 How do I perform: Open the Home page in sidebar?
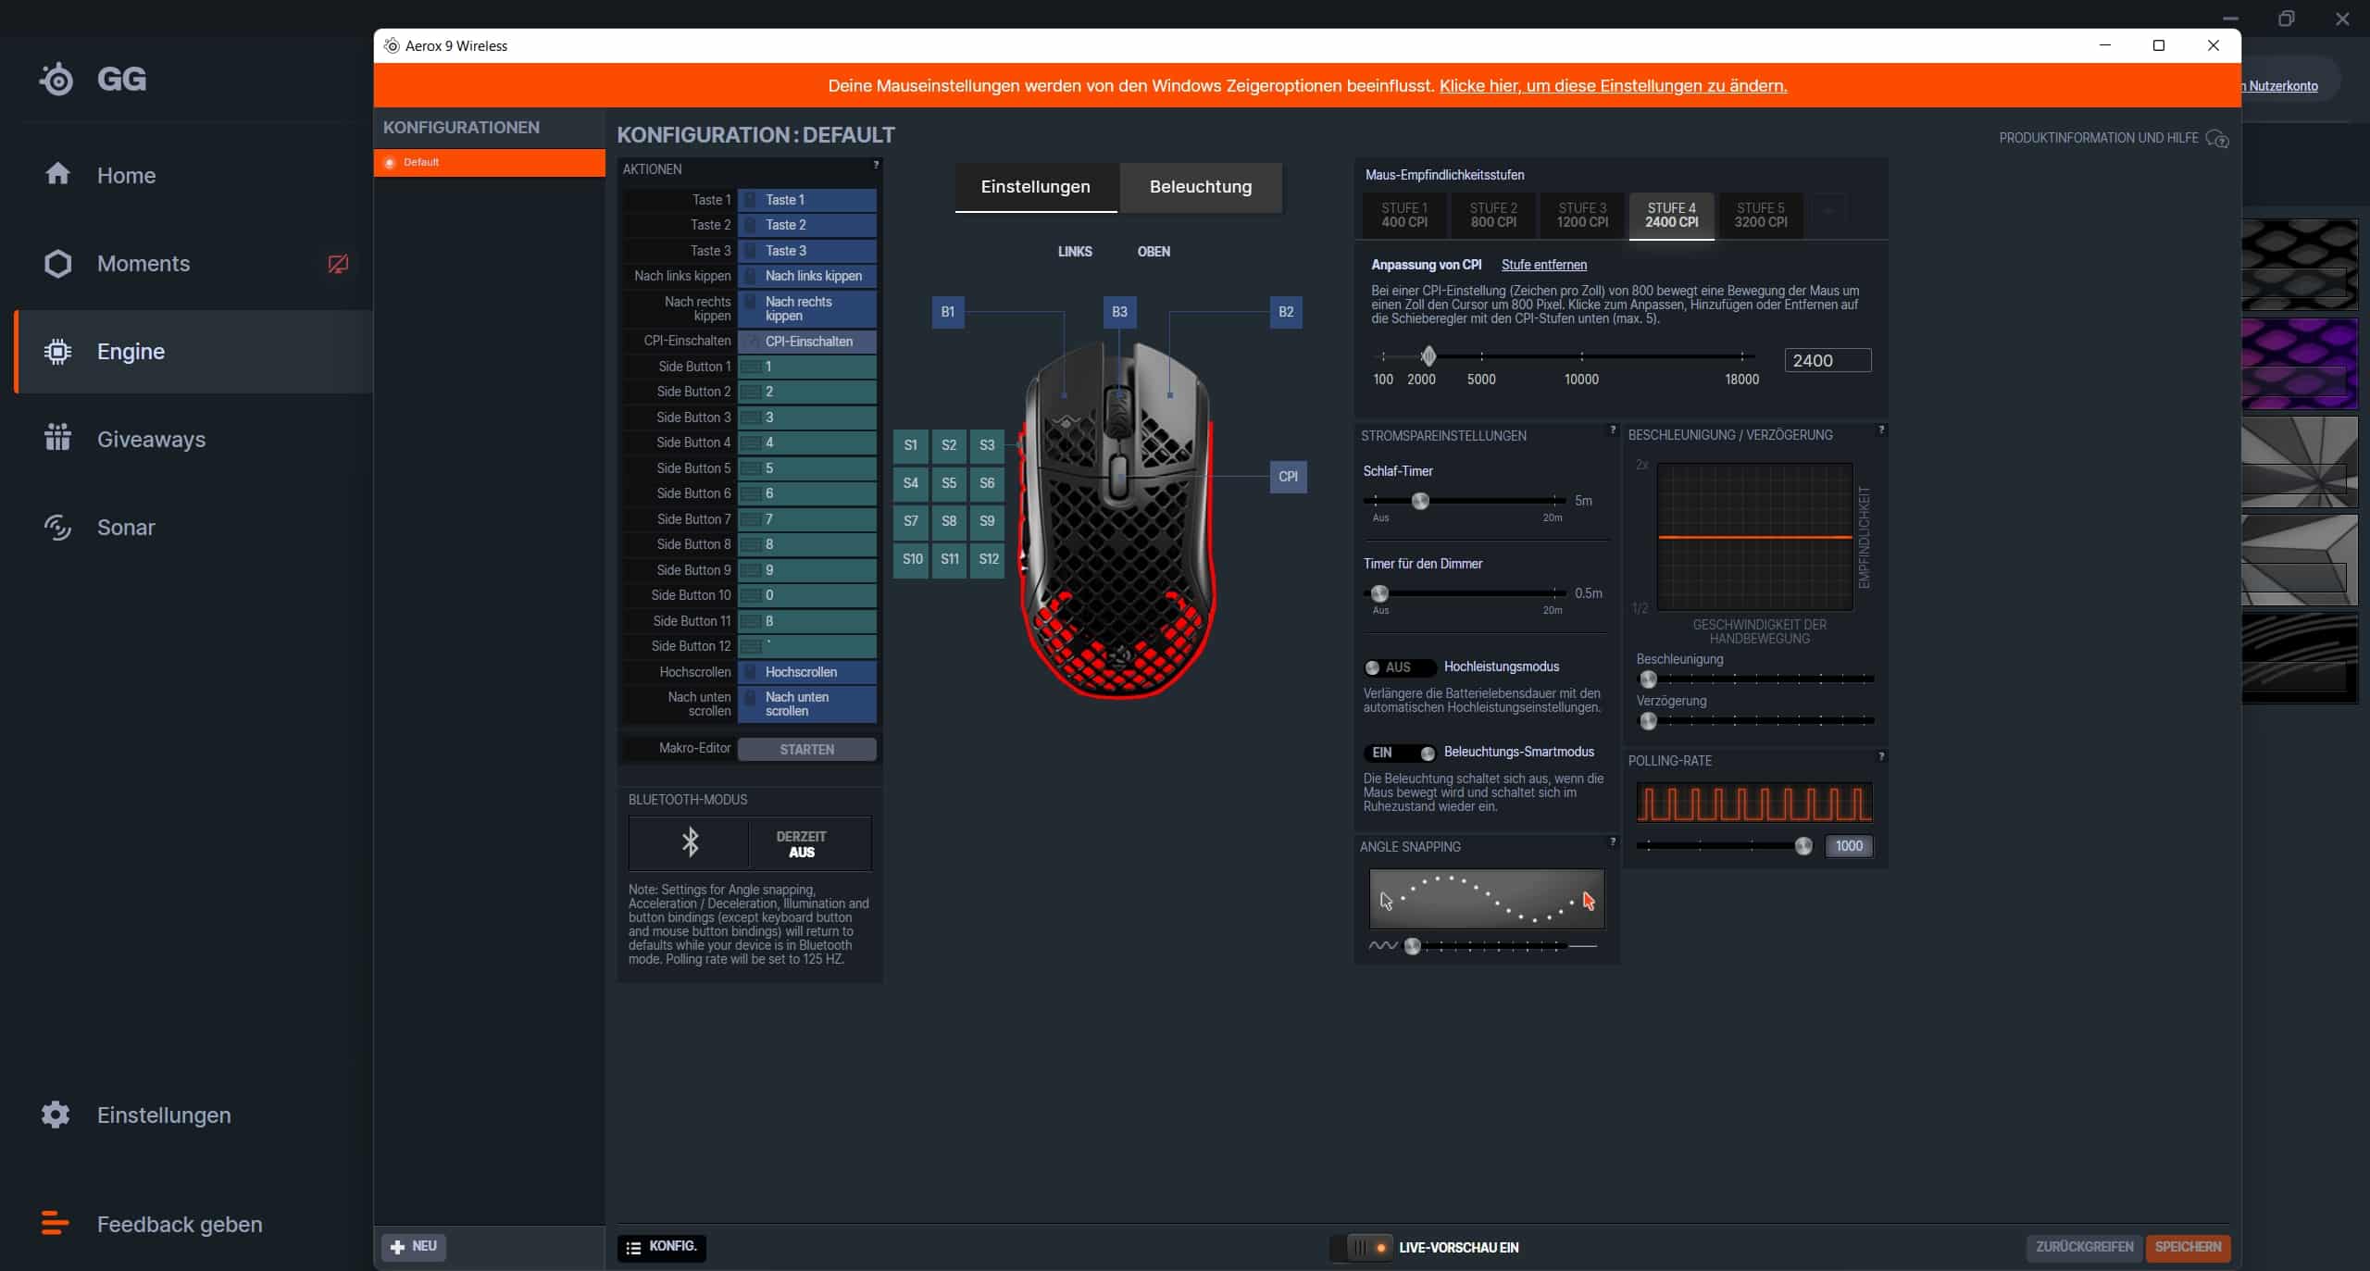click(126, 175)
